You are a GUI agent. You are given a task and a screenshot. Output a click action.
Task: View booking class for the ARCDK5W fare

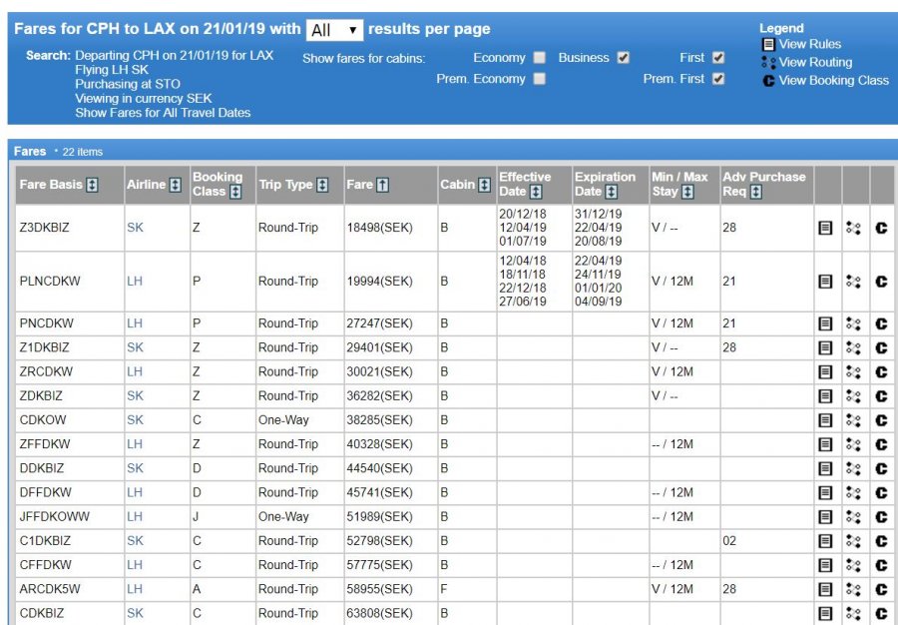(x=881, y=589)
